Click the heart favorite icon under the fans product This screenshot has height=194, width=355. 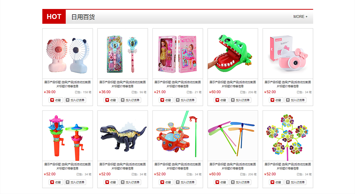52,100
